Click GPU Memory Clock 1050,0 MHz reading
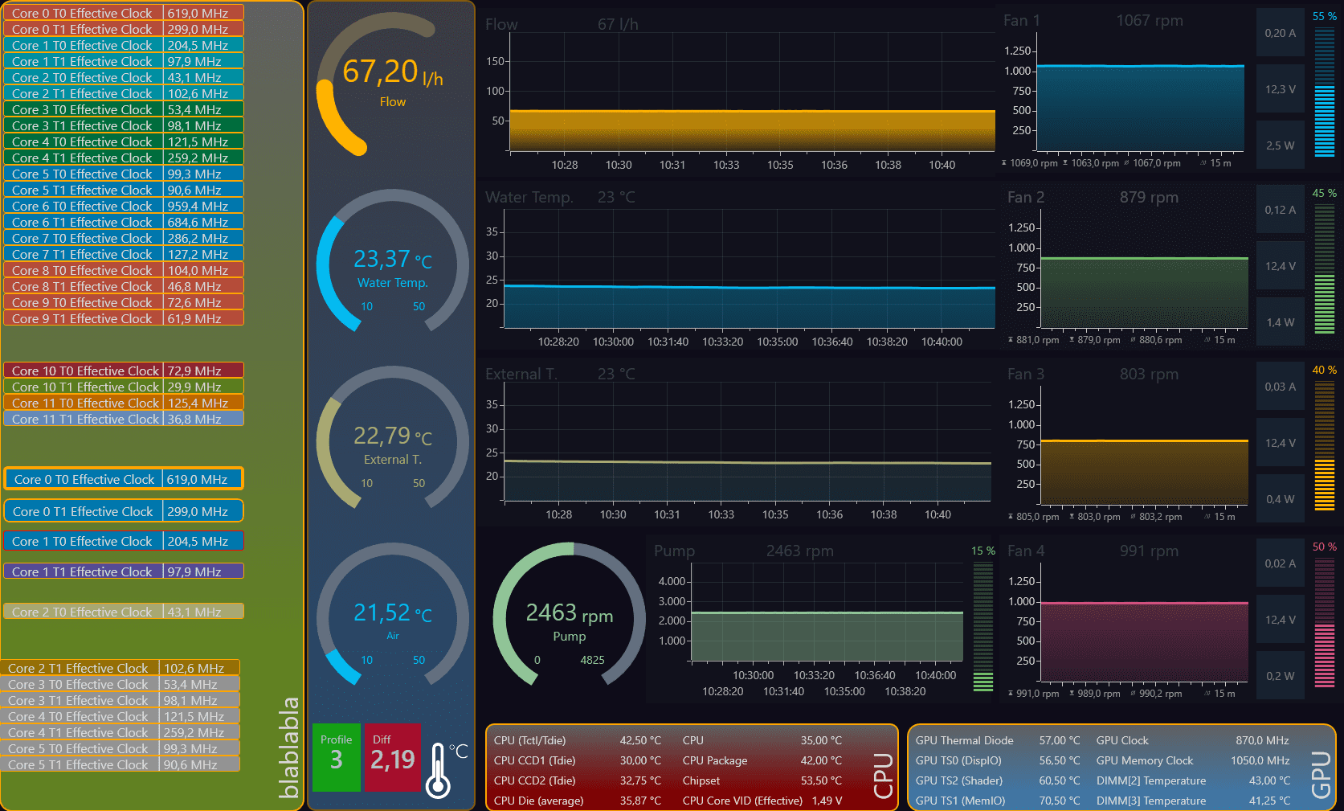Viewport: 1344px width, 811px height. point(1193,760)
